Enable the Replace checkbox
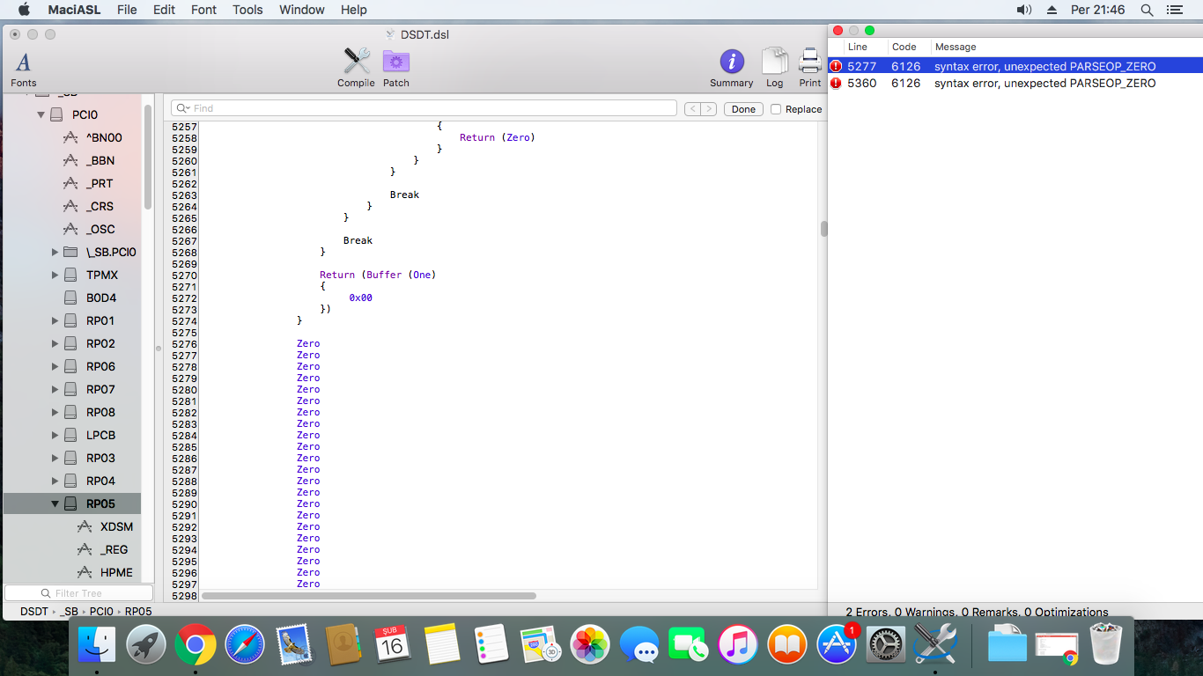This screenshot has height=676, width=1203. (x=776, y=109)
